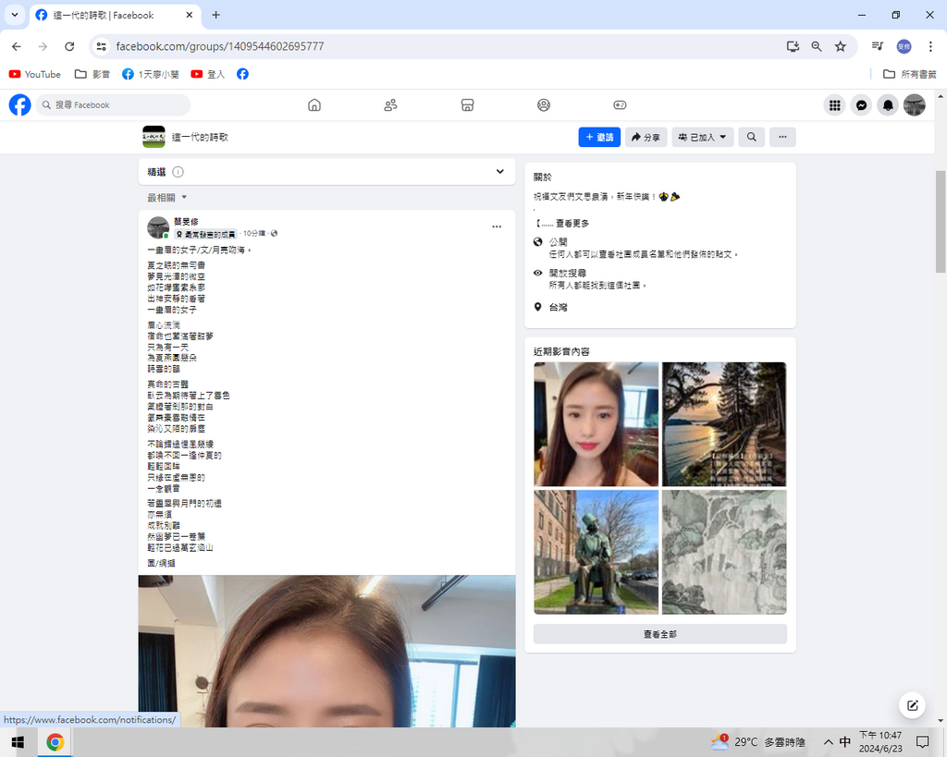Image resolution: width=947 pixels, height=757 pixels.
Task: Open the Gaming icon in navigation bar
Action: point(620,105)
